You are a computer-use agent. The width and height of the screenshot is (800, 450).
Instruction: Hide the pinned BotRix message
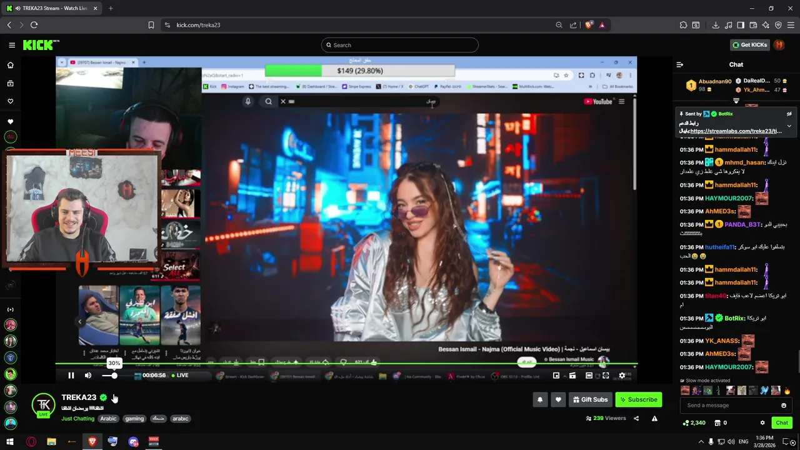[x=789, y=114]
